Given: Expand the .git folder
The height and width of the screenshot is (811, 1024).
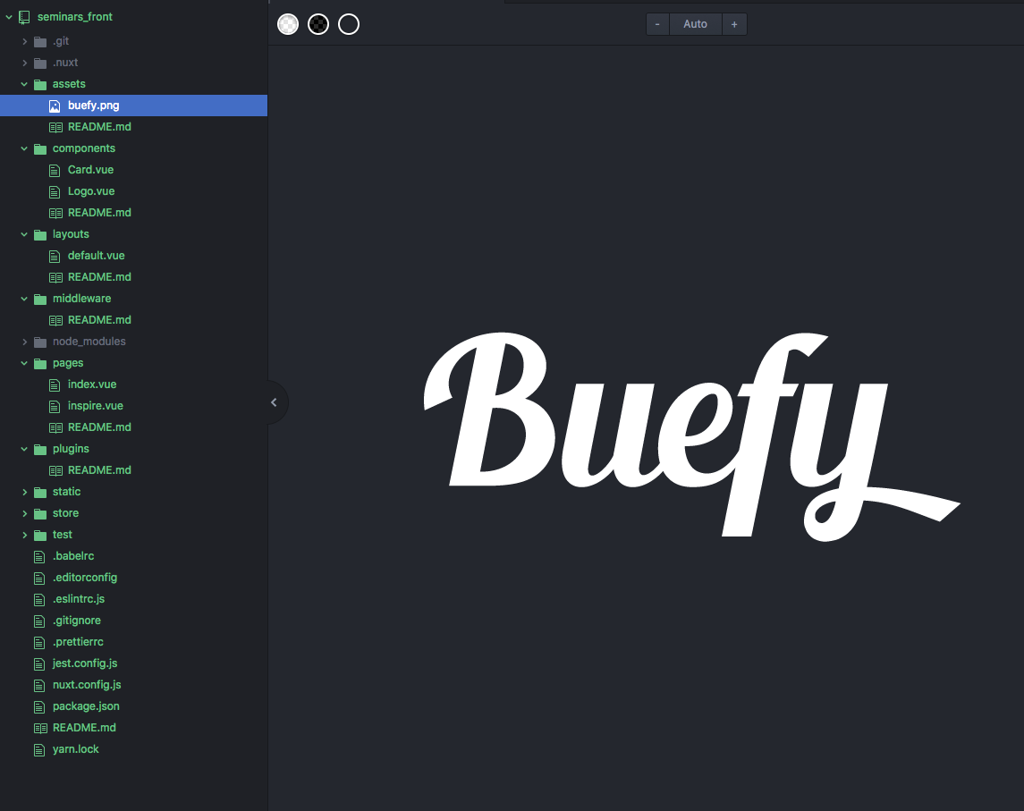Looking at the screenshot, I should tap(25, 41).
